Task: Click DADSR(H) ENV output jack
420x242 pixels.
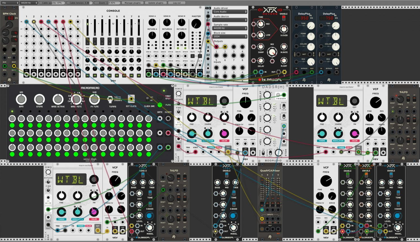Action: coord(284,126)
